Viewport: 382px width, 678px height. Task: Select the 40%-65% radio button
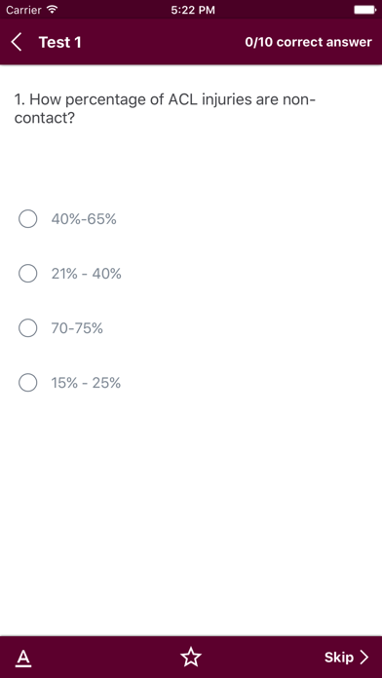click(x=27, y=219)
